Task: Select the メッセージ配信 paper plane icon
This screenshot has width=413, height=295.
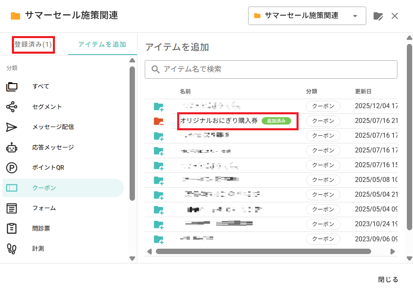Action: coord(12,127)
